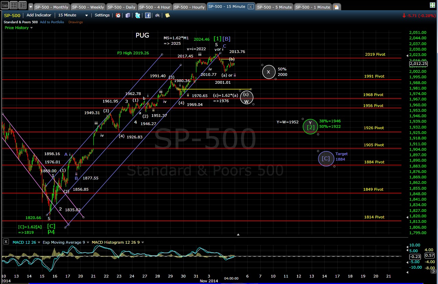Screen dimensions: 438x284
Task: Expand the Price History dropdown
Action: pos(19,28)
